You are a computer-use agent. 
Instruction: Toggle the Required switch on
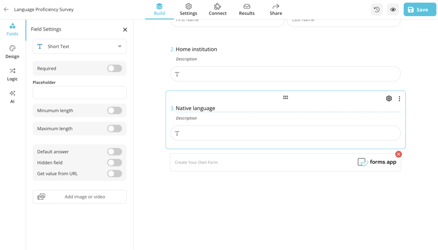pos(114,68)
